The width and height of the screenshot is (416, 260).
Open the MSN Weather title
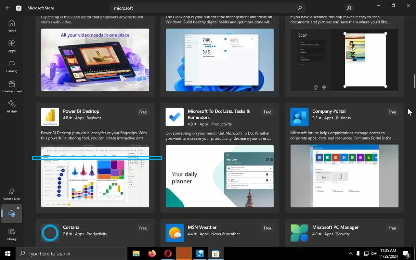point(202,227)
